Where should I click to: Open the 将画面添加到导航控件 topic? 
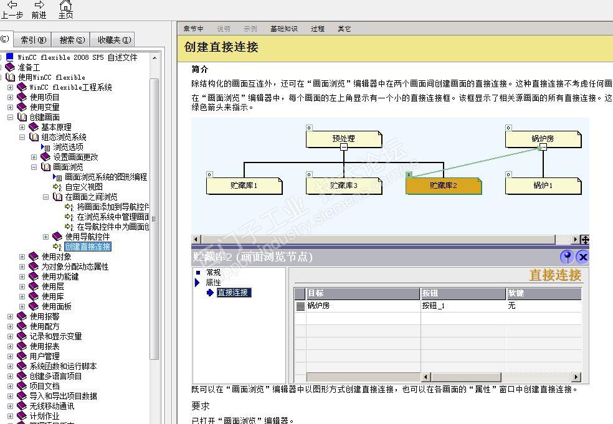click(113, 207)
